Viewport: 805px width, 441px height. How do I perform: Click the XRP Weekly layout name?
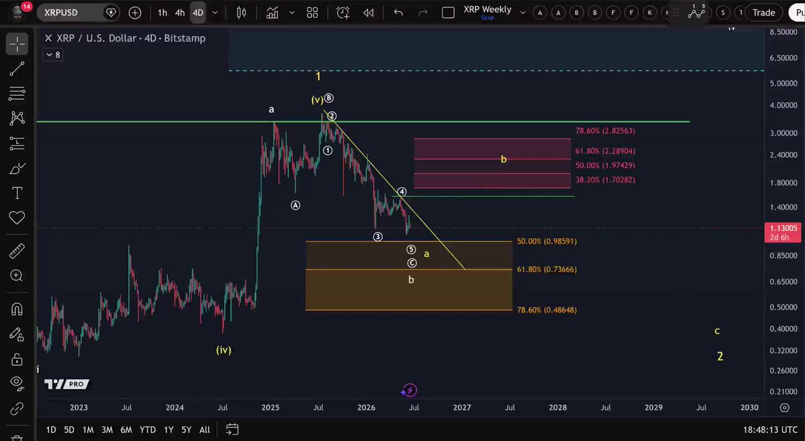tap(488, 9)
